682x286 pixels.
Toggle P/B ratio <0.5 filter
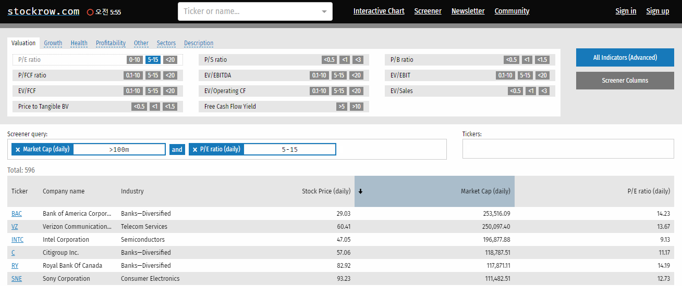coord(511,60)
